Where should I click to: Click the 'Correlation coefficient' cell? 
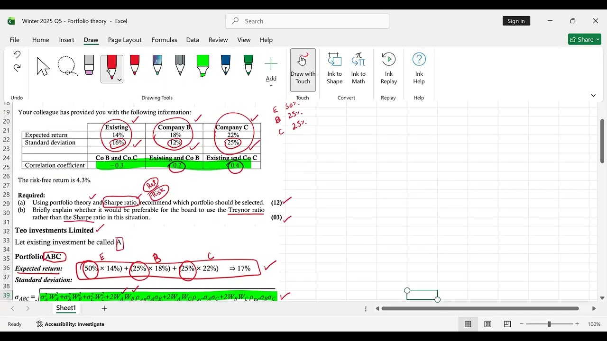tap(55, 165)
